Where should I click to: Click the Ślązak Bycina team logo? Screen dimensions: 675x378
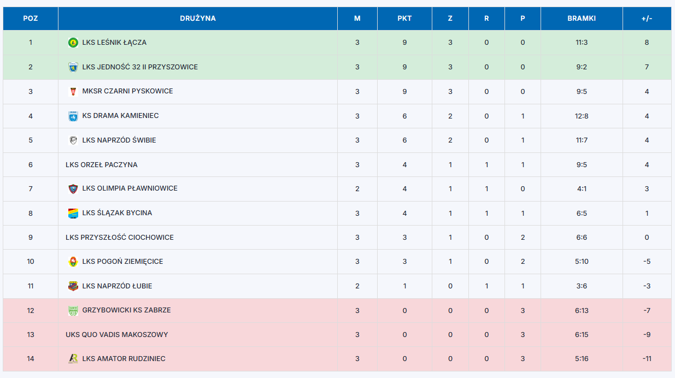(x=73, y=213)
